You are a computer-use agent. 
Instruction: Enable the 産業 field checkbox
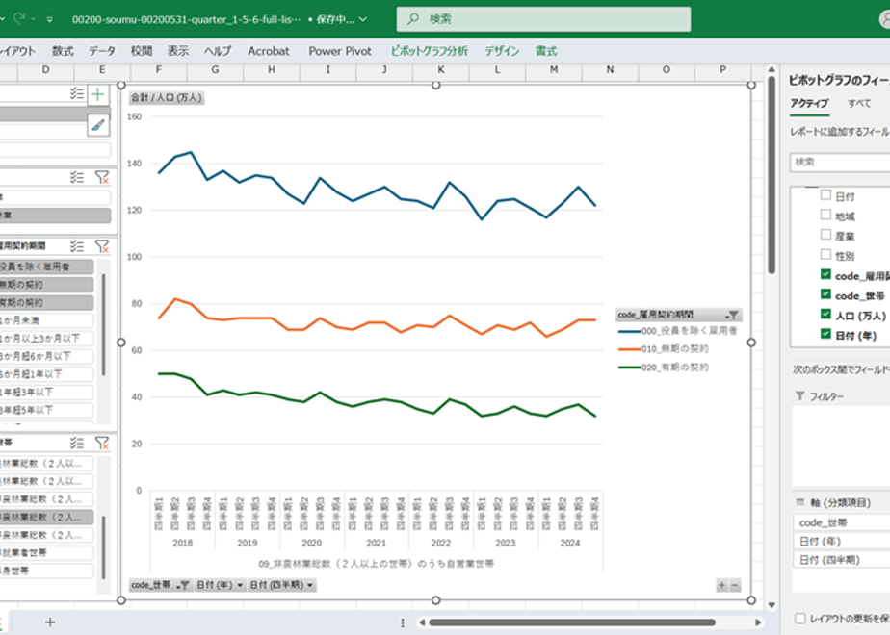825,235
